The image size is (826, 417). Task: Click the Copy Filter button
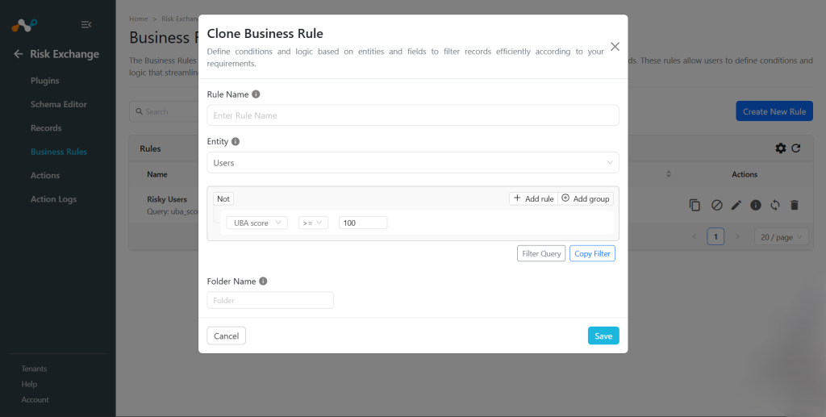[x=592, y=253]
